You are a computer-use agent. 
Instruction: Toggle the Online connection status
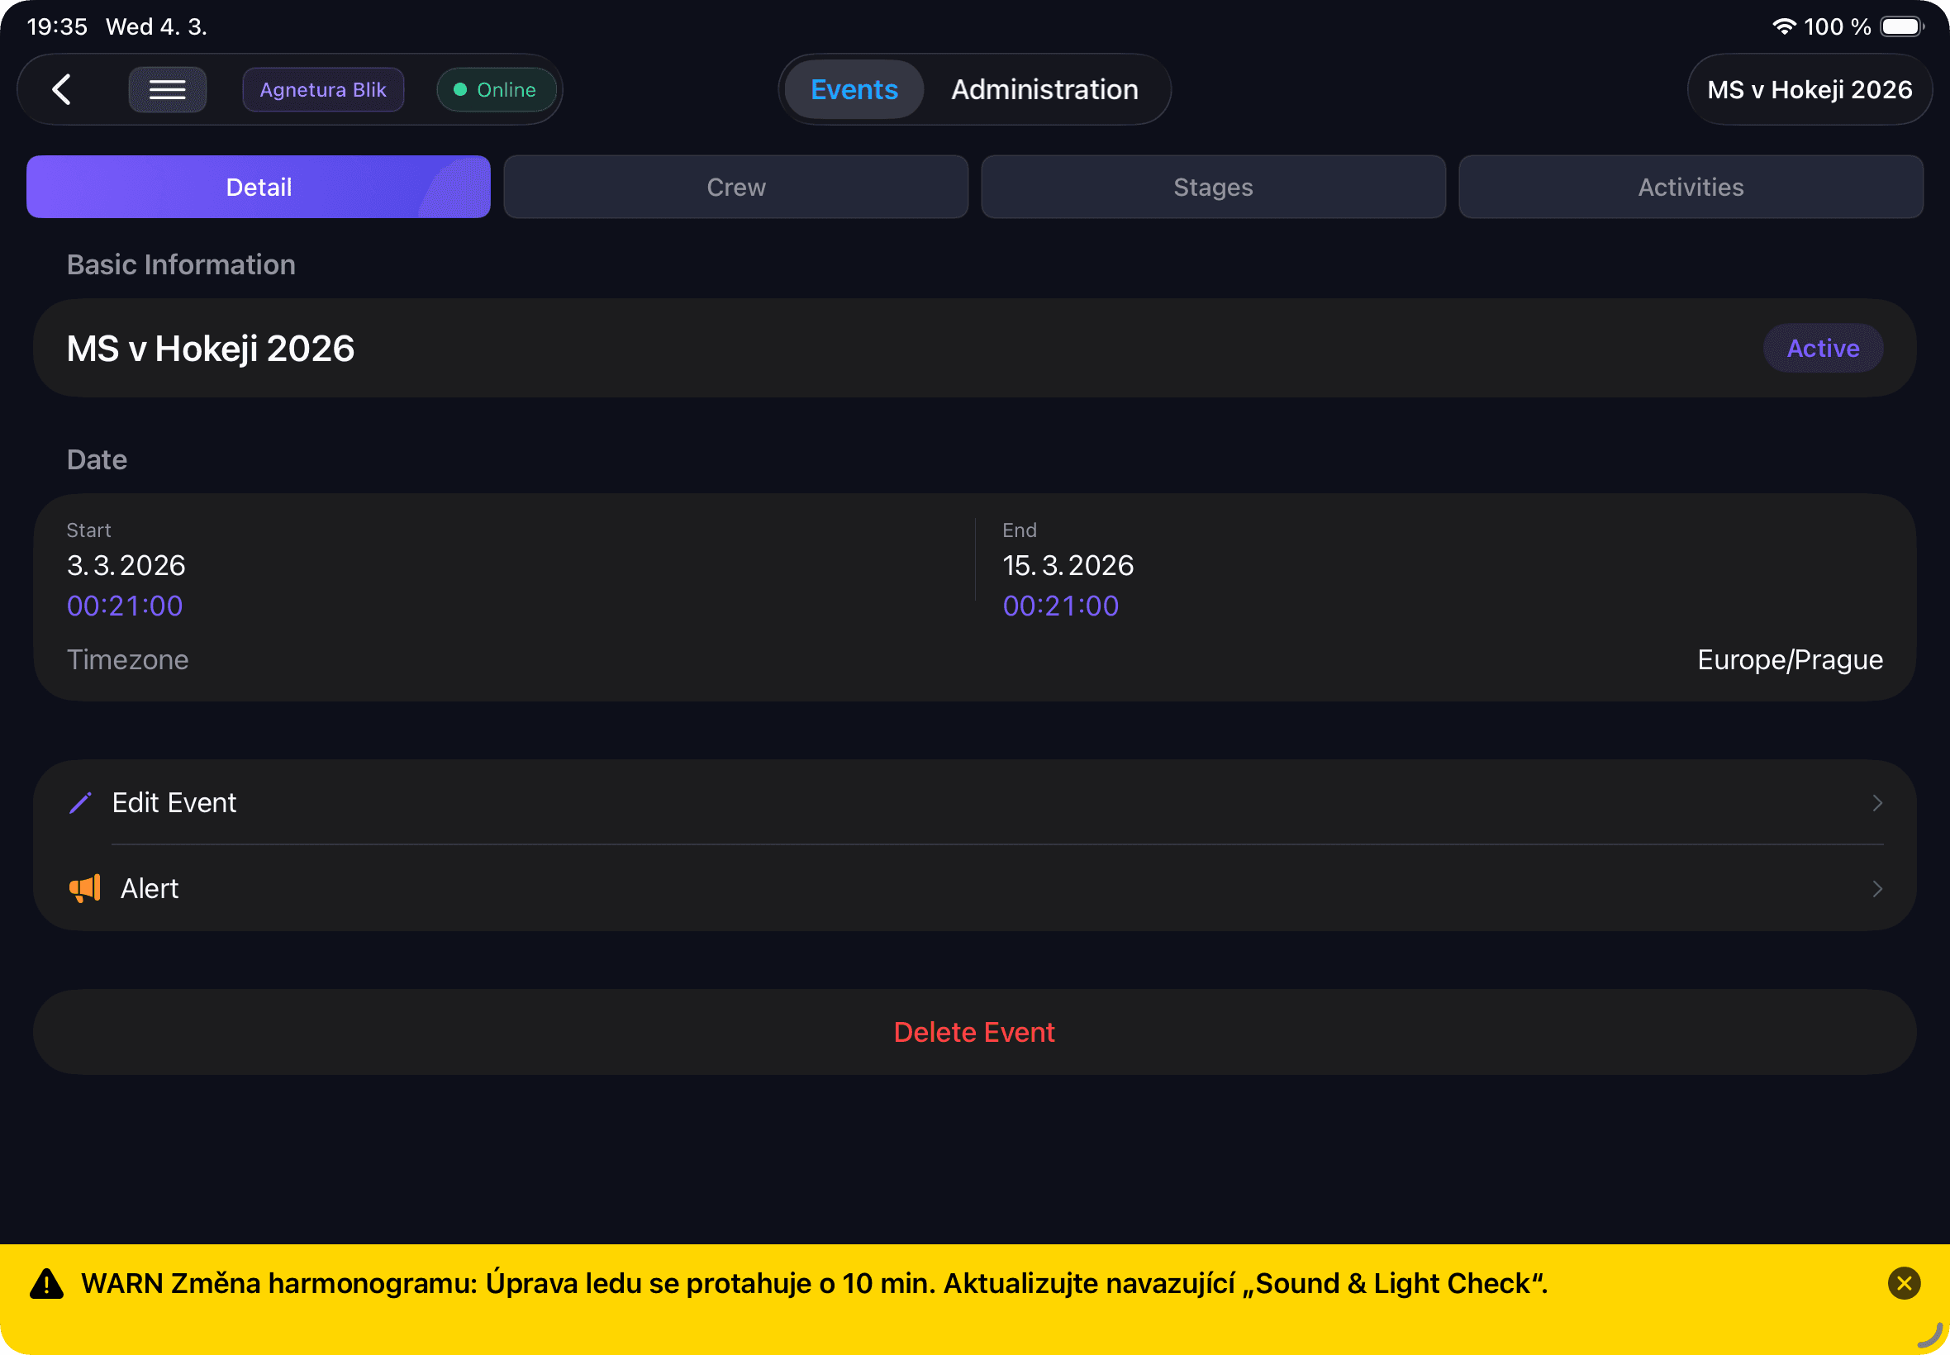click(497, 89)
